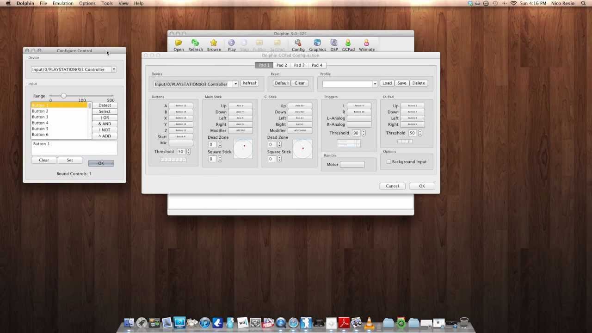
Task: Enable the Background Input checkbox
Action: [388, 162]
